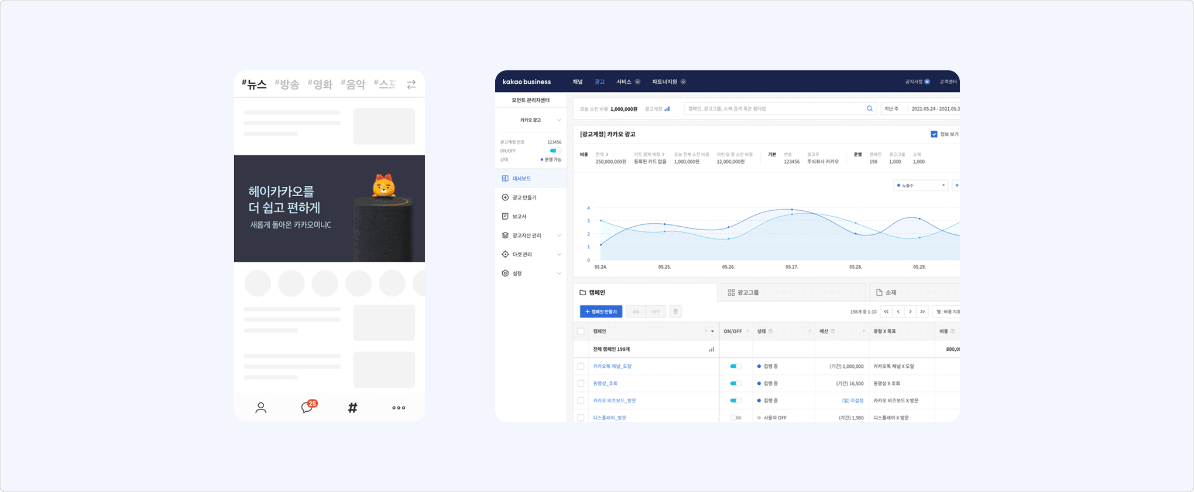Open the 노출수 chart metric dropdown
The width and height of the screenshot is (1194, 492).
click(x=921, y=185)
